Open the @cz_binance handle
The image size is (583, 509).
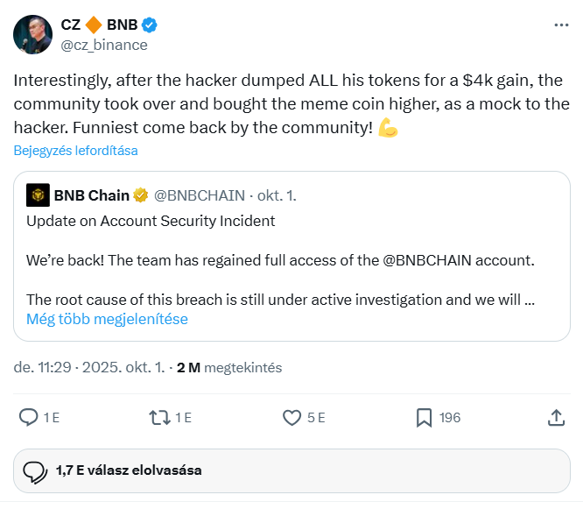(x=103, y=45)
